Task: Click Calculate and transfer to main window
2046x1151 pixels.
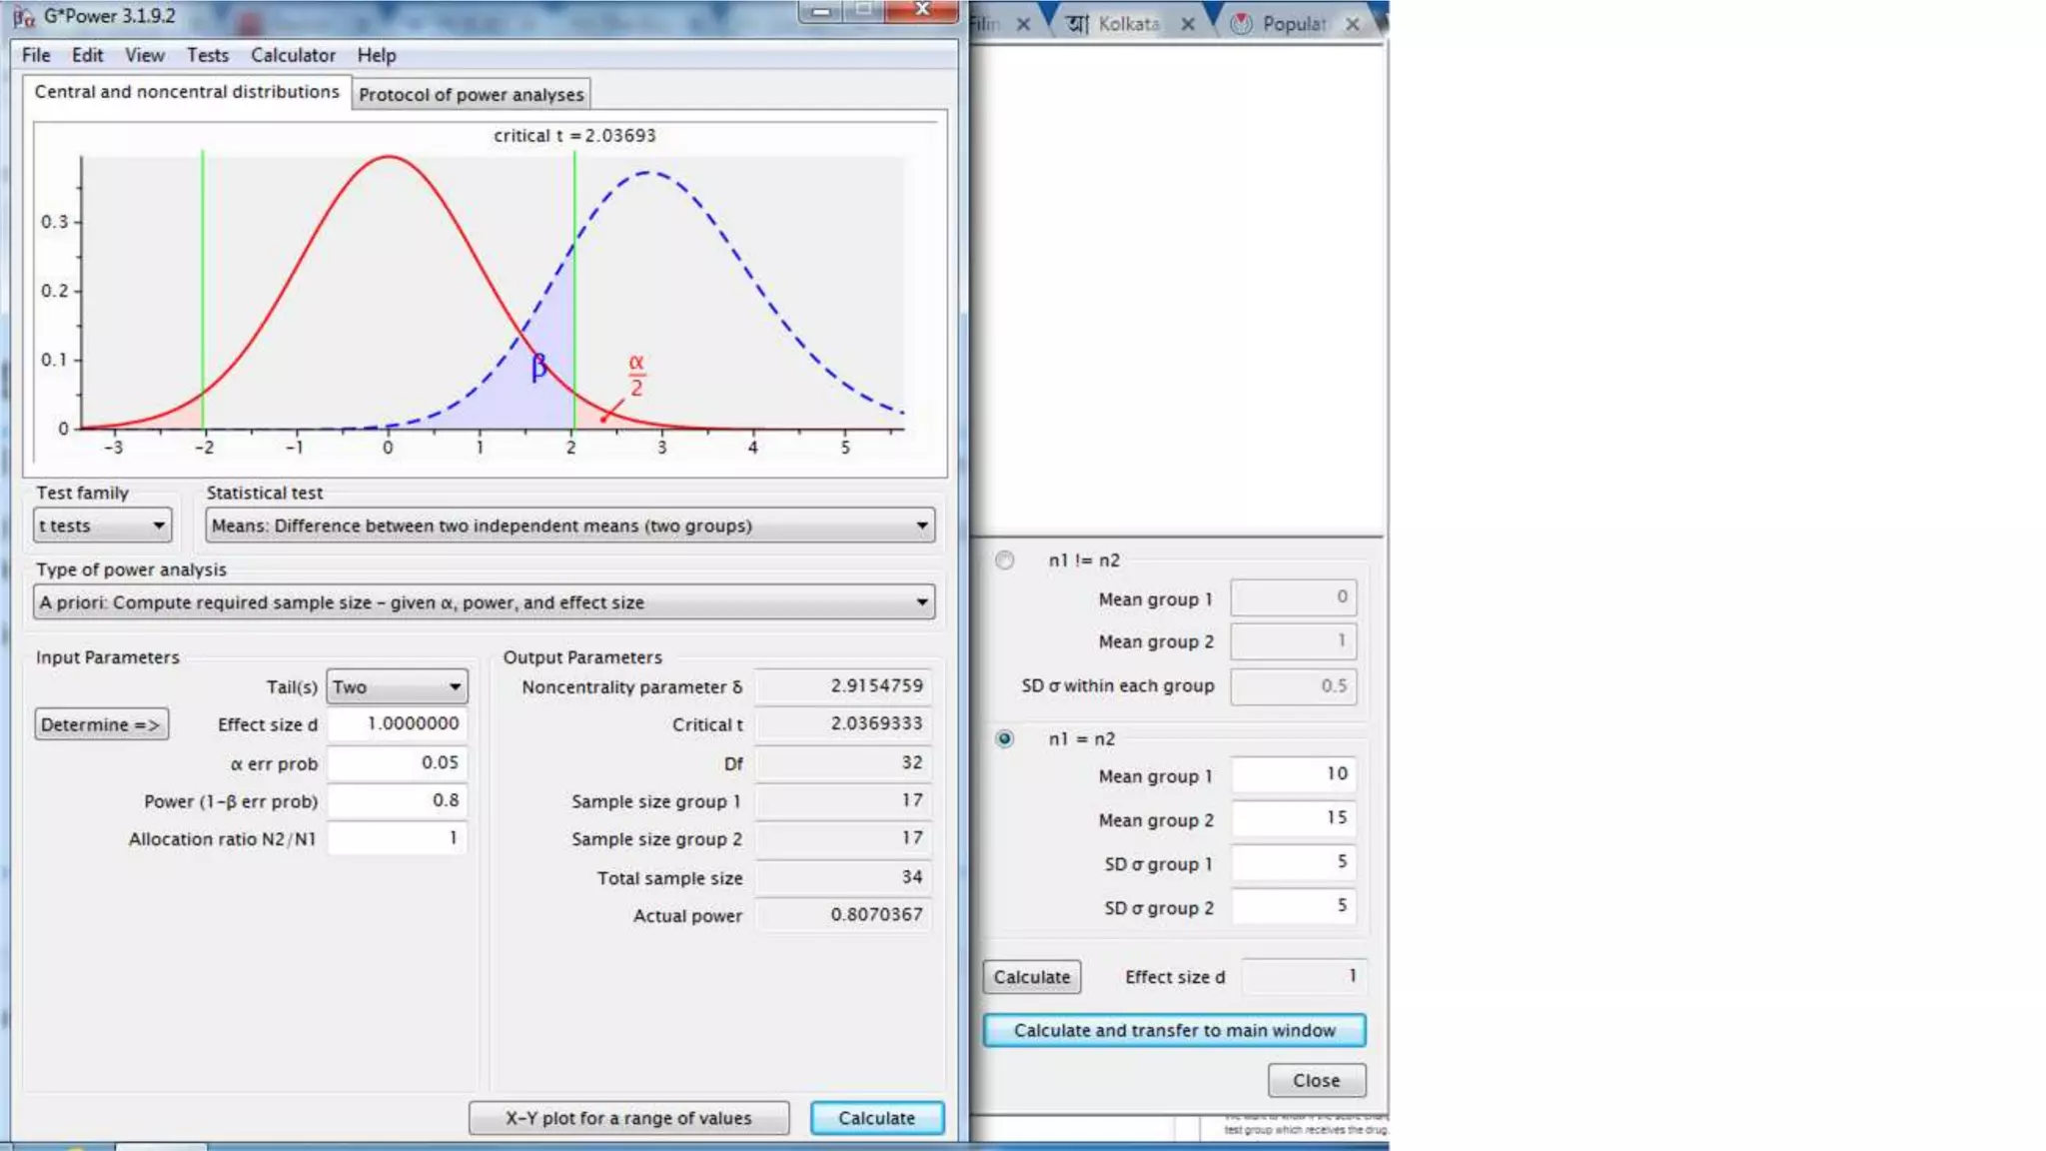Action: coord(1174,1030)
